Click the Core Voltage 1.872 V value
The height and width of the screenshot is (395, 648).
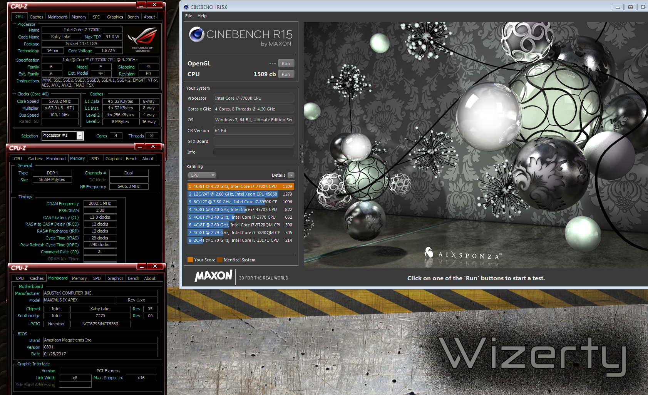[108, 50]
